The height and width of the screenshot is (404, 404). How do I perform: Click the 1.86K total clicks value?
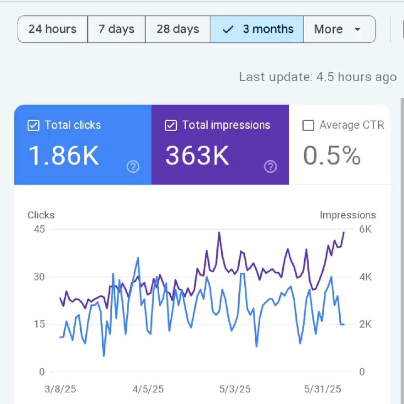(x=64, y=155)
